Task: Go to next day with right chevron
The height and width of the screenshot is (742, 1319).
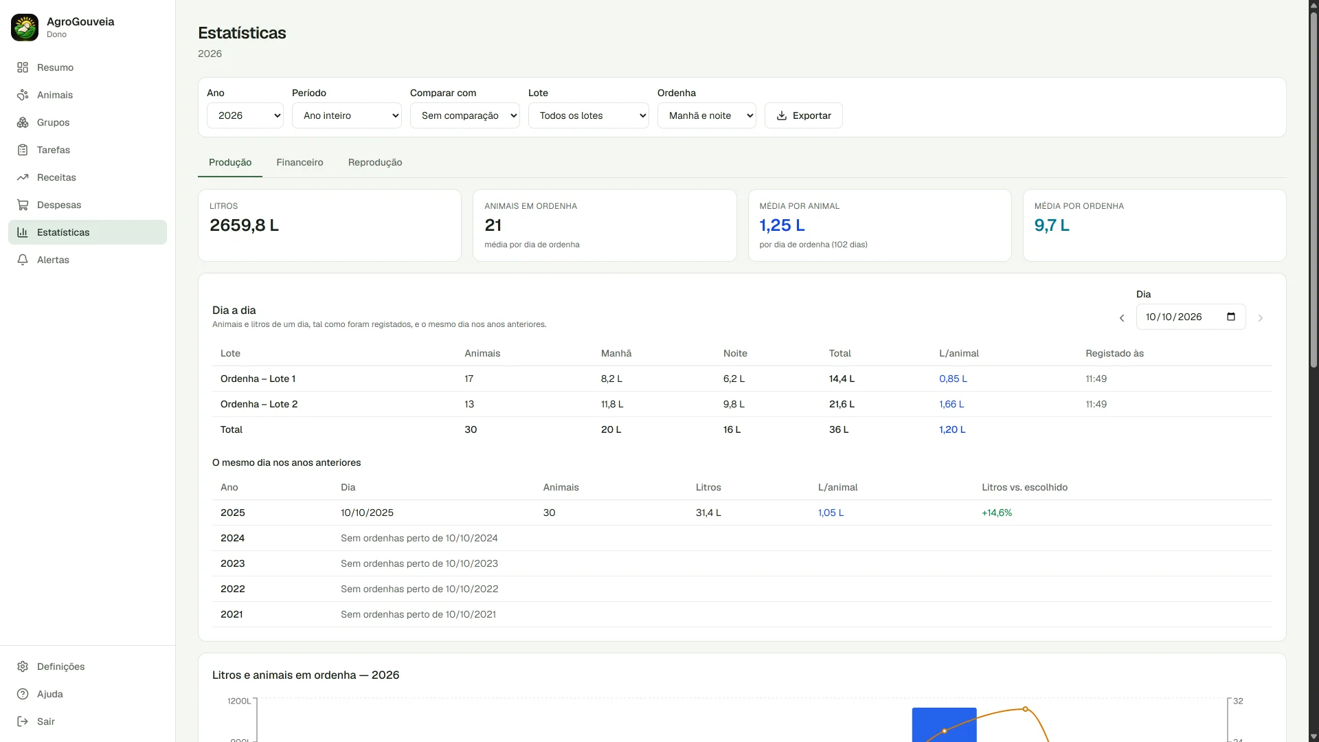Action: 1261,318
